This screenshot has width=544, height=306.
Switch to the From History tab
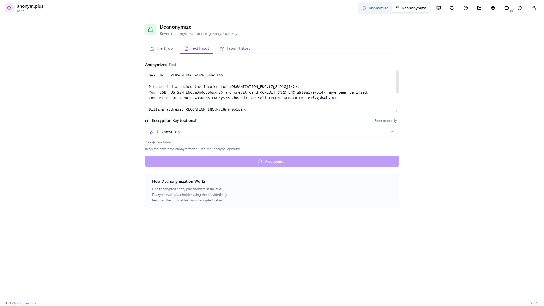coord(235,48)
